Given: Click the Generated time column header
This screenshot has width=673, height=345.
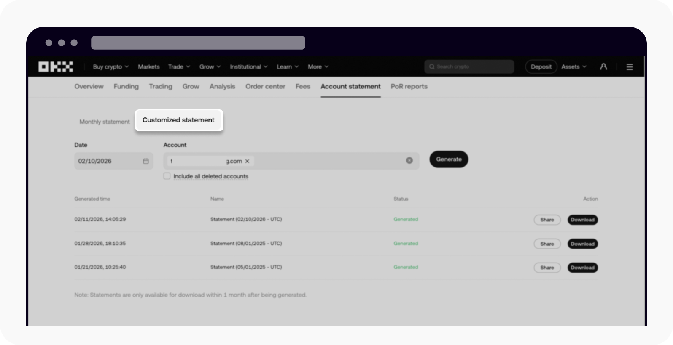Looking at the screenshot, I should click(x=92, y=199).
